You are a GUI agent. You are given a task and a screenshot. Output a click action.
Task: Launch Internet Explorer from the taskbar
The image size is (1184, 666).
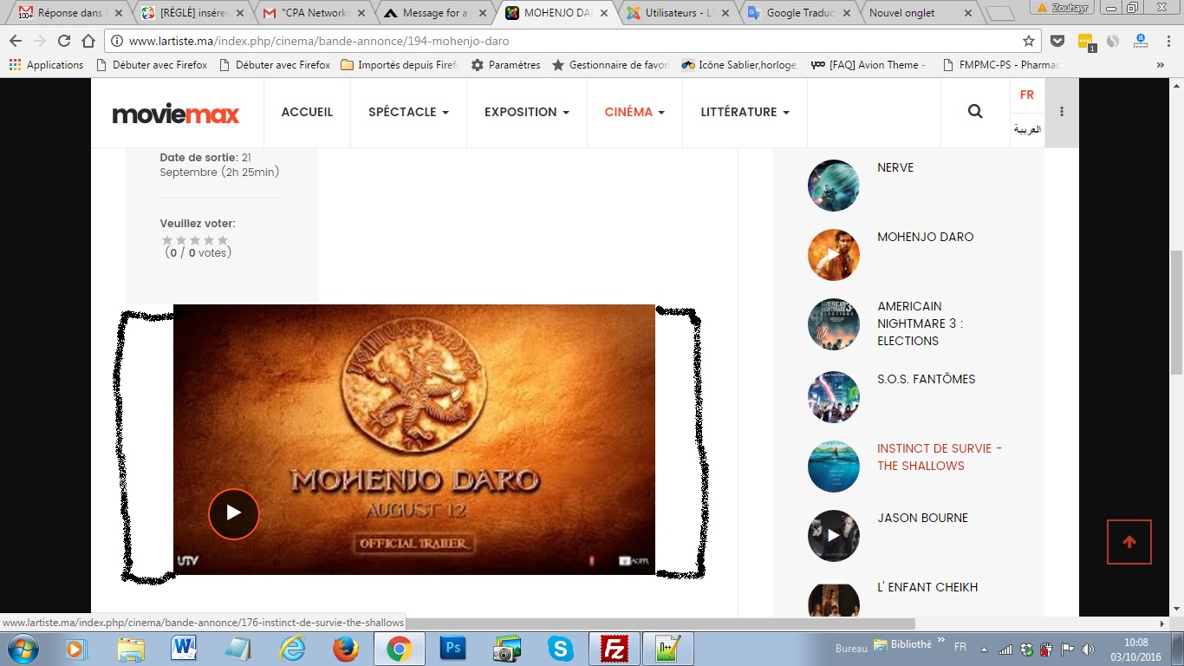[292, 649]
